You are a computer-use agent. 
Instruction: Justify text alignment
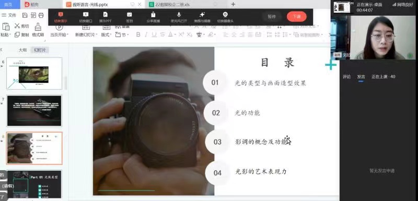pyautogui.click(x=250, y=34)
